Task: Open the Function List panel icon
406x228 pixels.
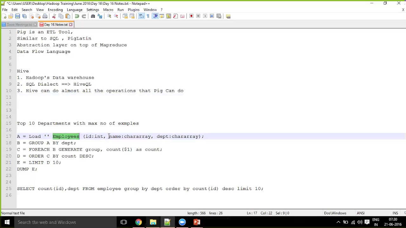Action: 175,16
